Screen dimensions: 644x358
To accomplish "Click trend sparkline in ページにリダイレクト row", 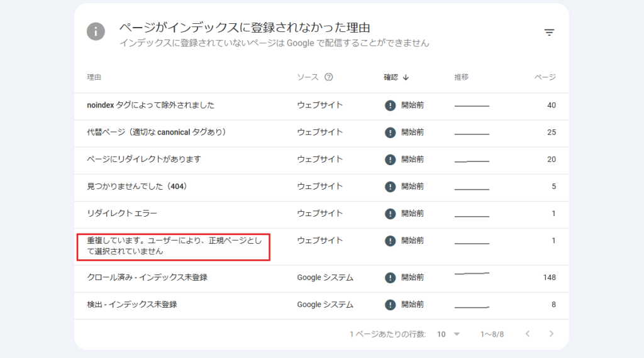I will 472,161.
